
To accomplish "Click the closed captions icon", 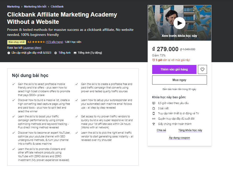I will (75, 53).
